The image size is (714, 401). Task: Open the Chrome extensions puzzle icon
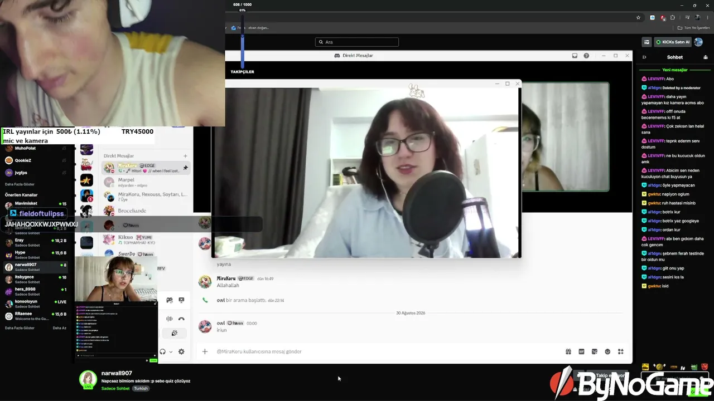(673, 17)
